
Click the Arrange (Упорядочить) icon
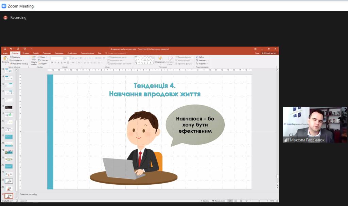coord(160,59)
